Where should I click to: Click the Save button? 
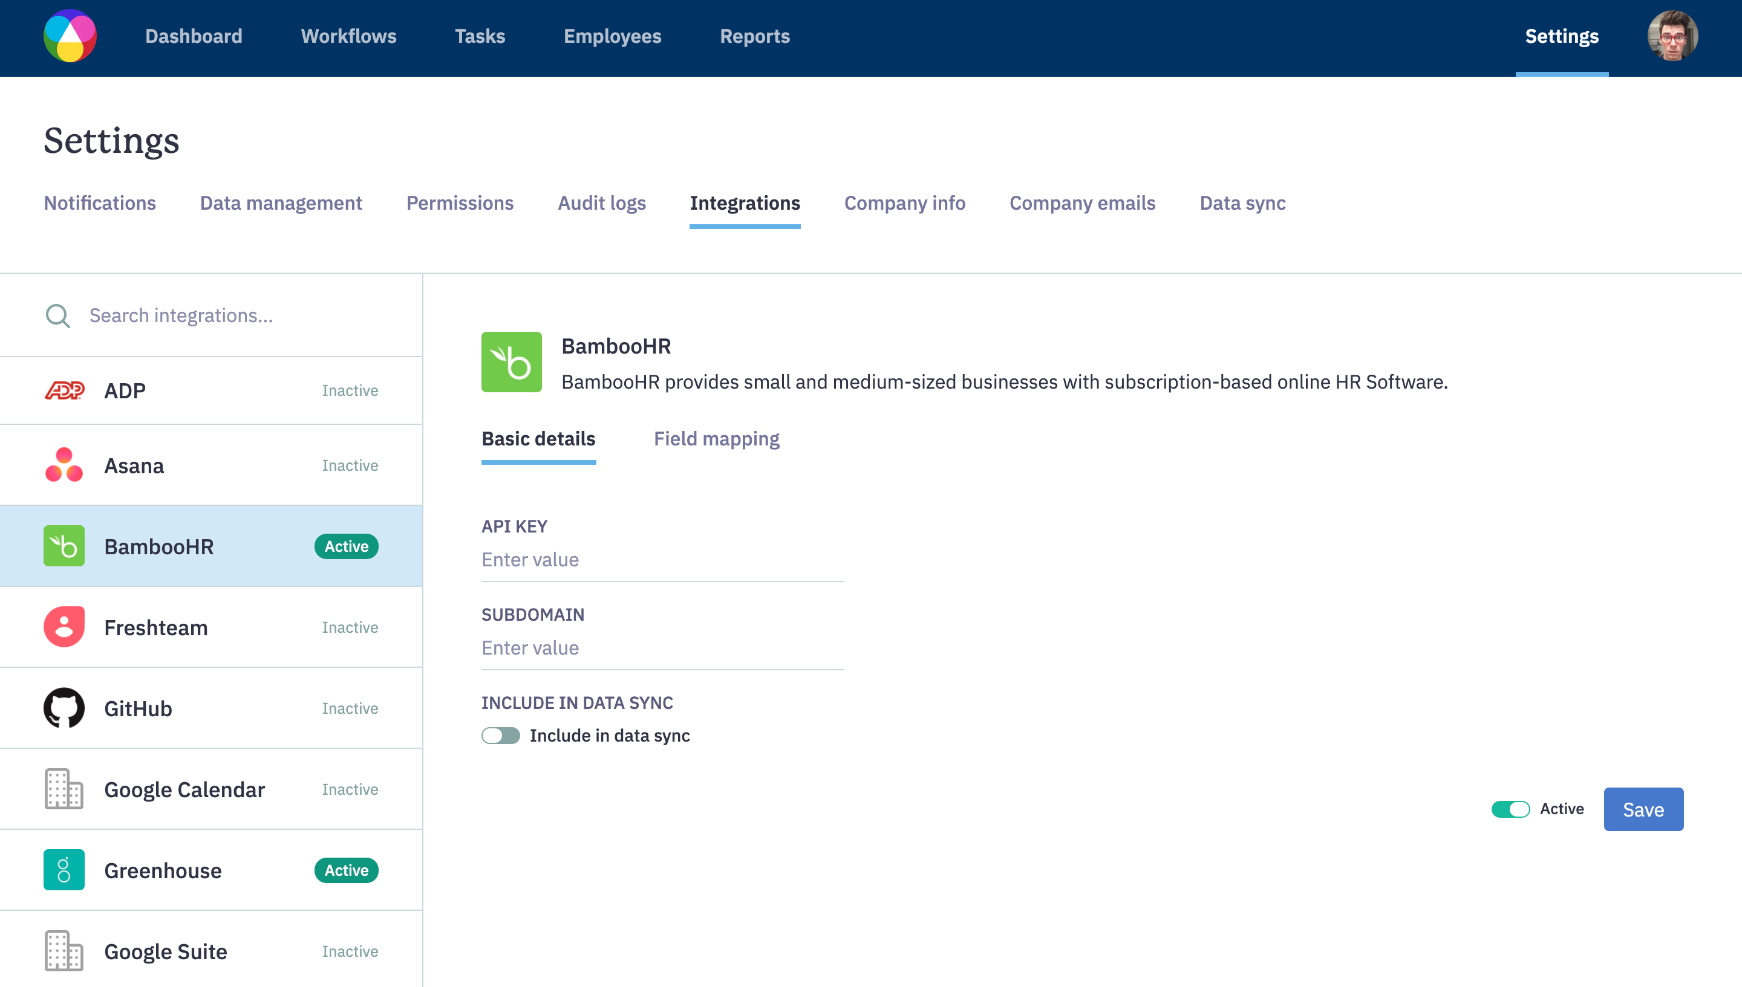pyautogui.click(x=1643, y=809)
